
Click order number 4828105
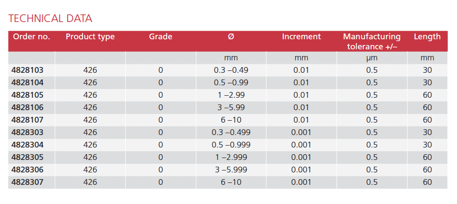(x=31, y=95)
